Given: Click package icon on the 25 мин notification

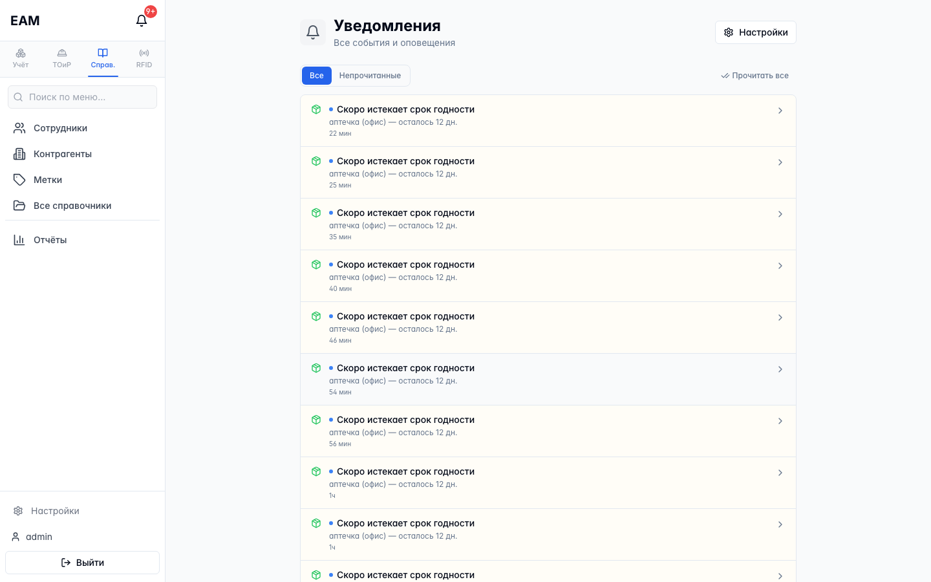Looking at the screenshot, I should [x=316, y=161].
